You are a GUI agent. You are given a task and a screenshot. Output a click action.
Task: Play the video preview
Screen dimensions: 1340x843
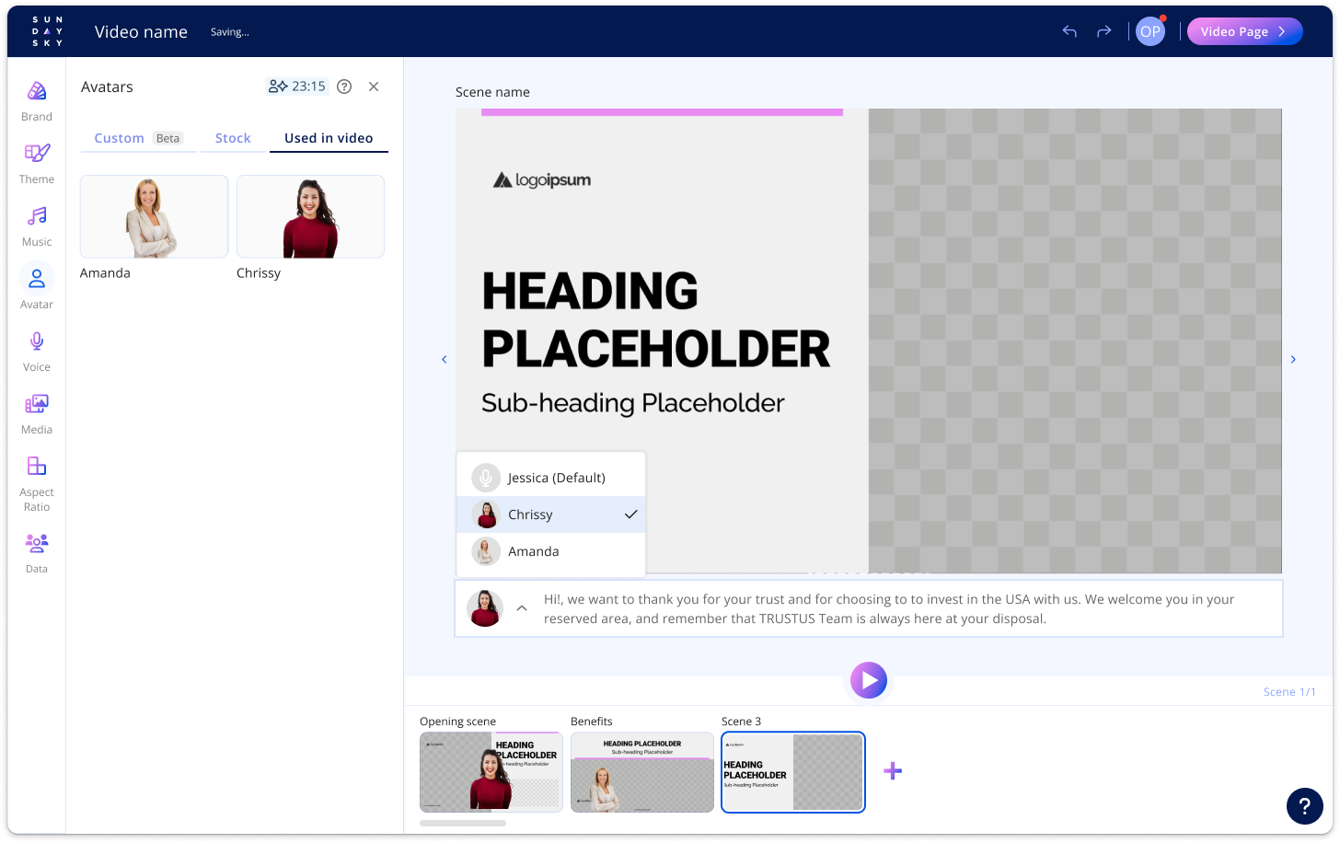tap(869, 680)
